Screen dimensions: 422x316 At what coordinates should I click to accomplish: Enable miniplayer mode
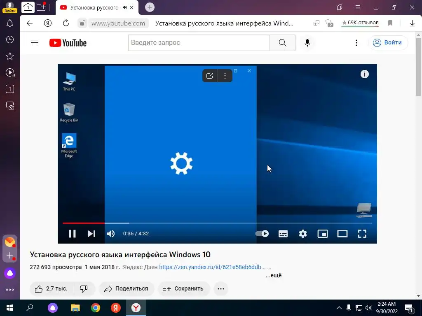click(322, 234)
